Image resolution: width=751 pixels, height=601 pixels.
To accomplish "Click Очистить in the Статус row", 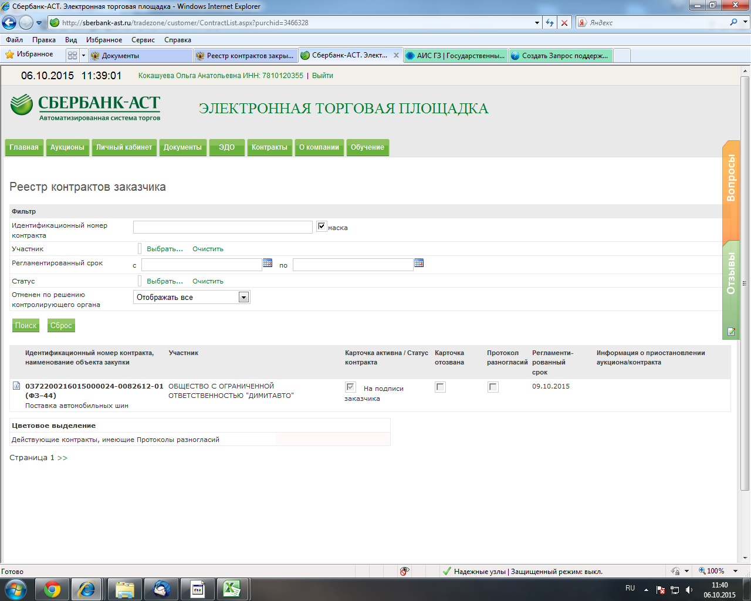I will [208, 281].
